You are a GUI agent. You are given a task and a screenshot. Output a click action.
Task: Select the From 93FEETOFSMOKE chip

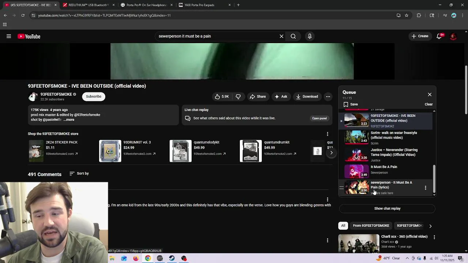371,225
